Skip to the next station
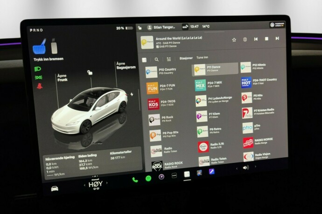 [277, 38]
